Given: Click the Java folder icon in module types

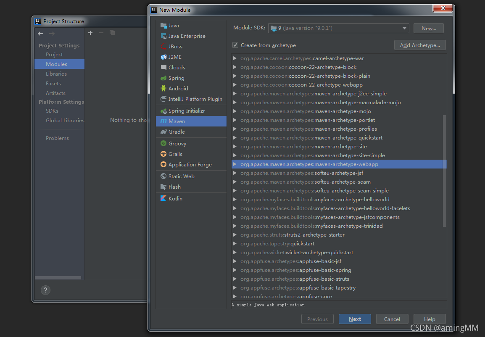Looking at the screenshot, I should click(163, 25).
